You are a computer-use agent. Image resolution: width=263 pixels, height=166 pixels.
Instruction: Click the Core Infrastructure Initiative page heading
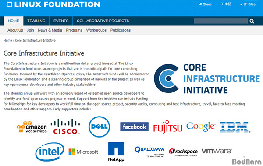44,53
